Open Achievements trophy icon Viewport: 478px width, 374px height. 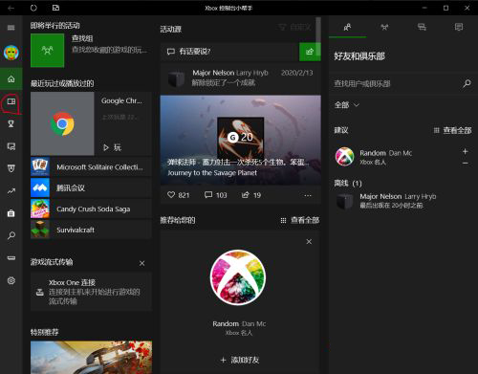(x=11, y=123)
